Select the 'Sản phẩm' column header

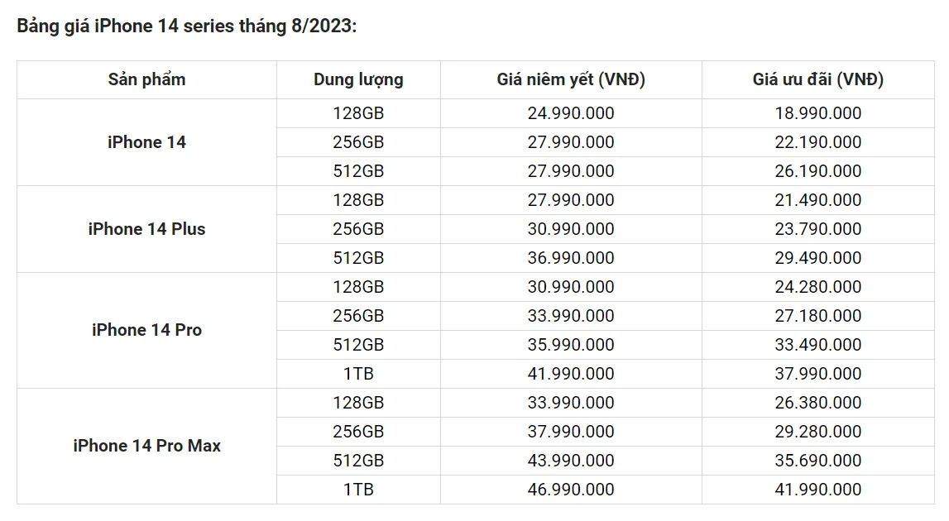(146, 79)
